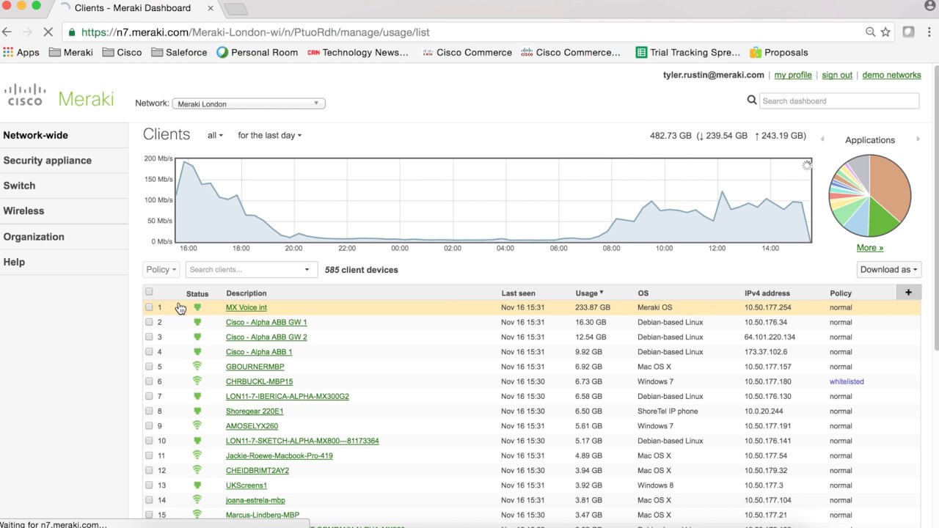Viewport: 939px width, 528px height.
Task: Open the Policy dropdown button
Action: tap(161, 269)
